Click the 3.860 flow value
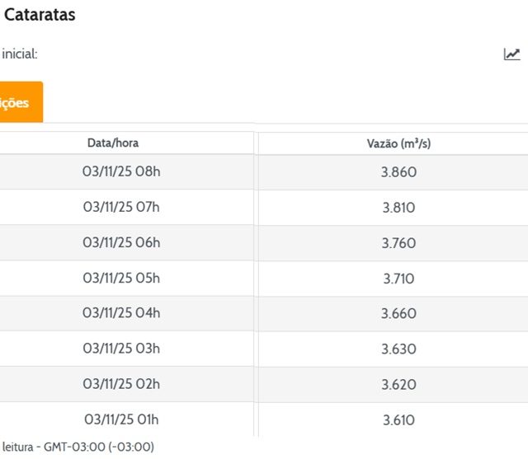 point(398,172)
